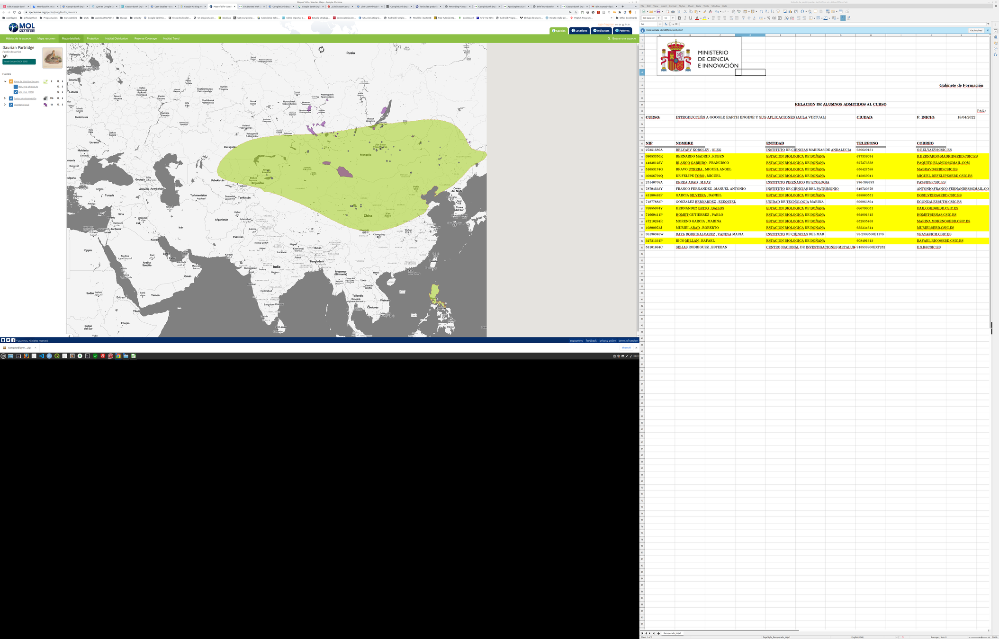
Task: Click the Get involved button
Action: (x=976, y=30)
